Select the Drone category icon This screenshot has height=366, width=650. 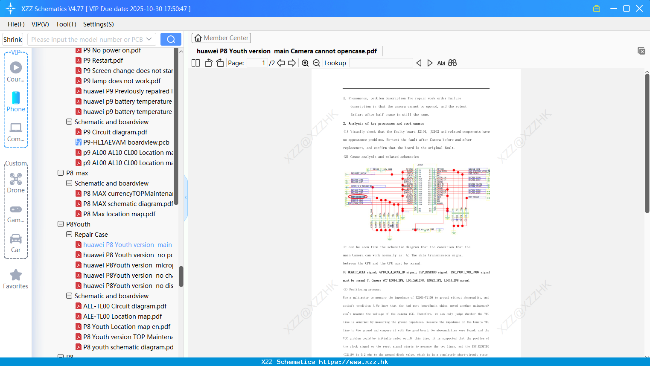[16, 183]
